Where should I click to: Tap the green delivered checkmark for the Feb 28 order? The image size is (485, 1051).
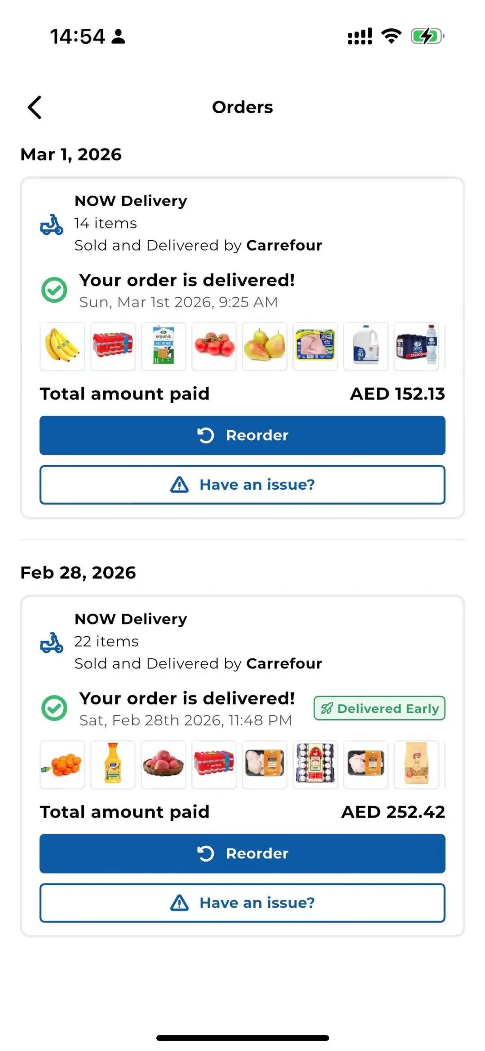[x=54, y=708]
